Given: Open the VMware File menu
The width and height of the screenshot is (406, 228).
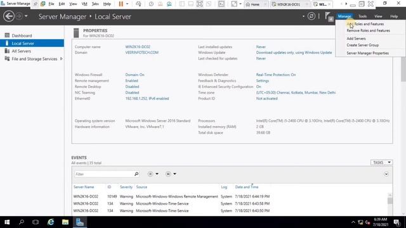Looking at the screenshot, I should [x=51, y=4].
